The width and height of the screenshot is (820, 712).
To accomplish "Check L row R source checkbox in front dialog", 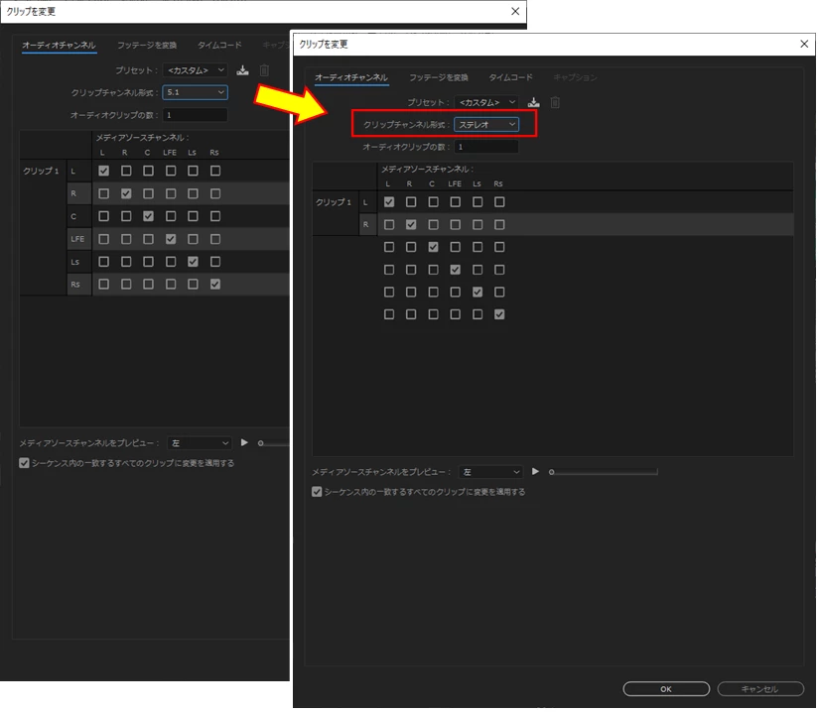I will [x=411, y=201].
